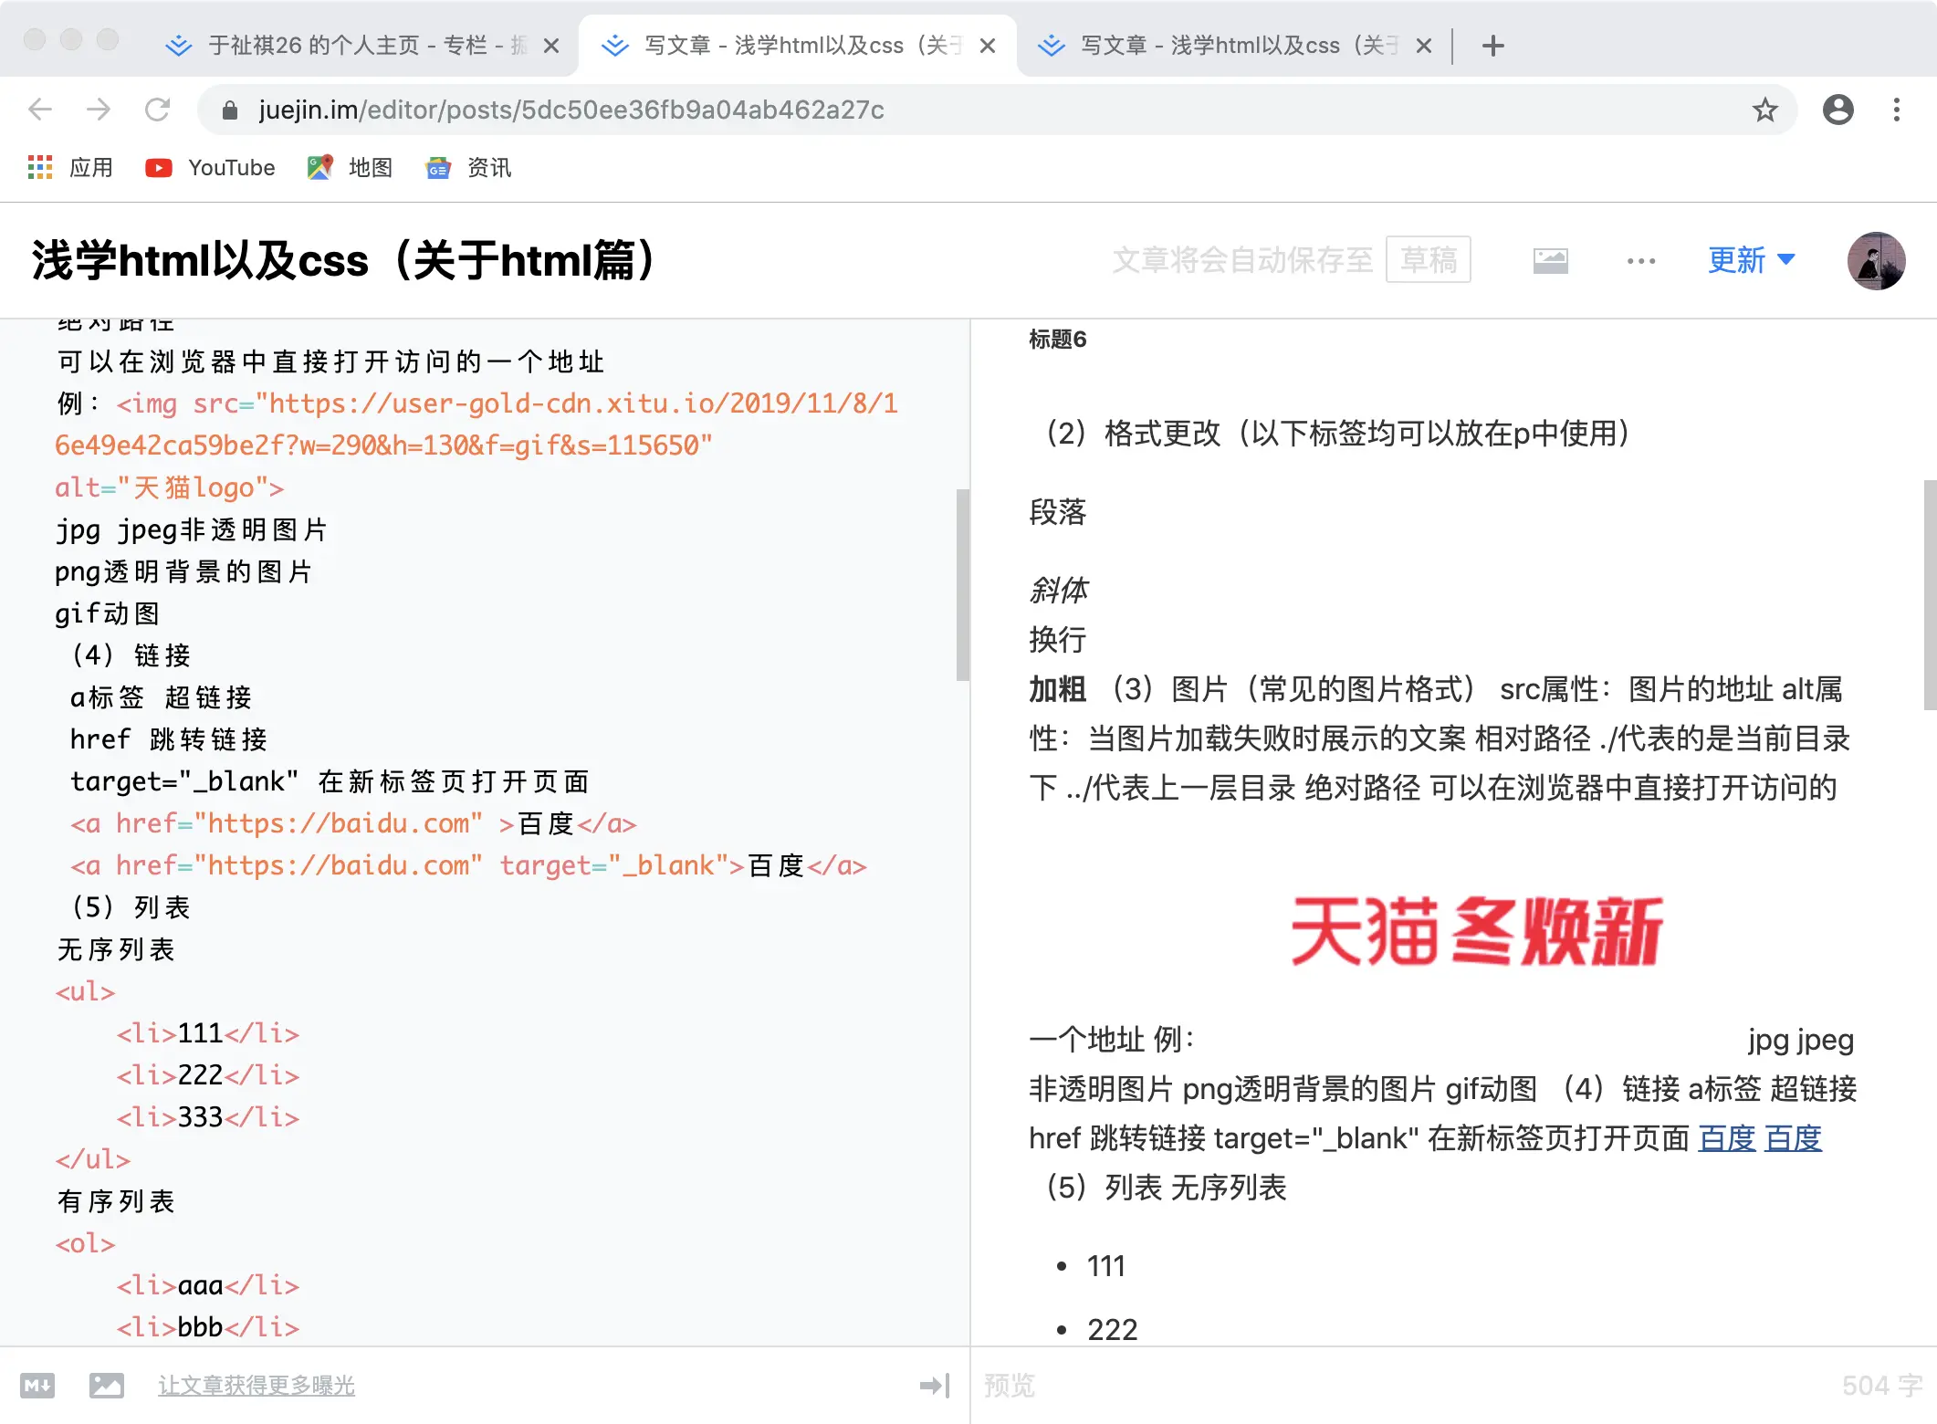Click the insert image icon in the bottom-left bar
The image size is (1937, 1424).
(107, 1386)
